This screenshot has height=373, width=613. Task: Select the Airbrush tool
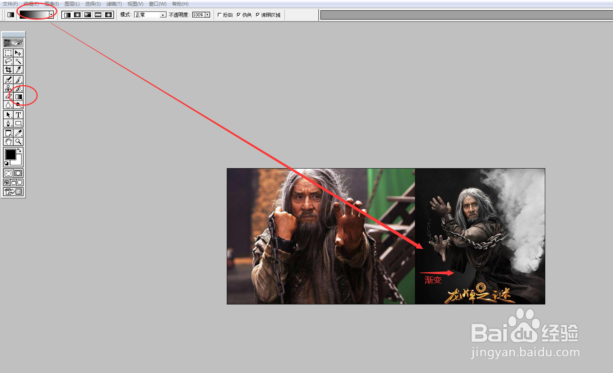(8, 80)
